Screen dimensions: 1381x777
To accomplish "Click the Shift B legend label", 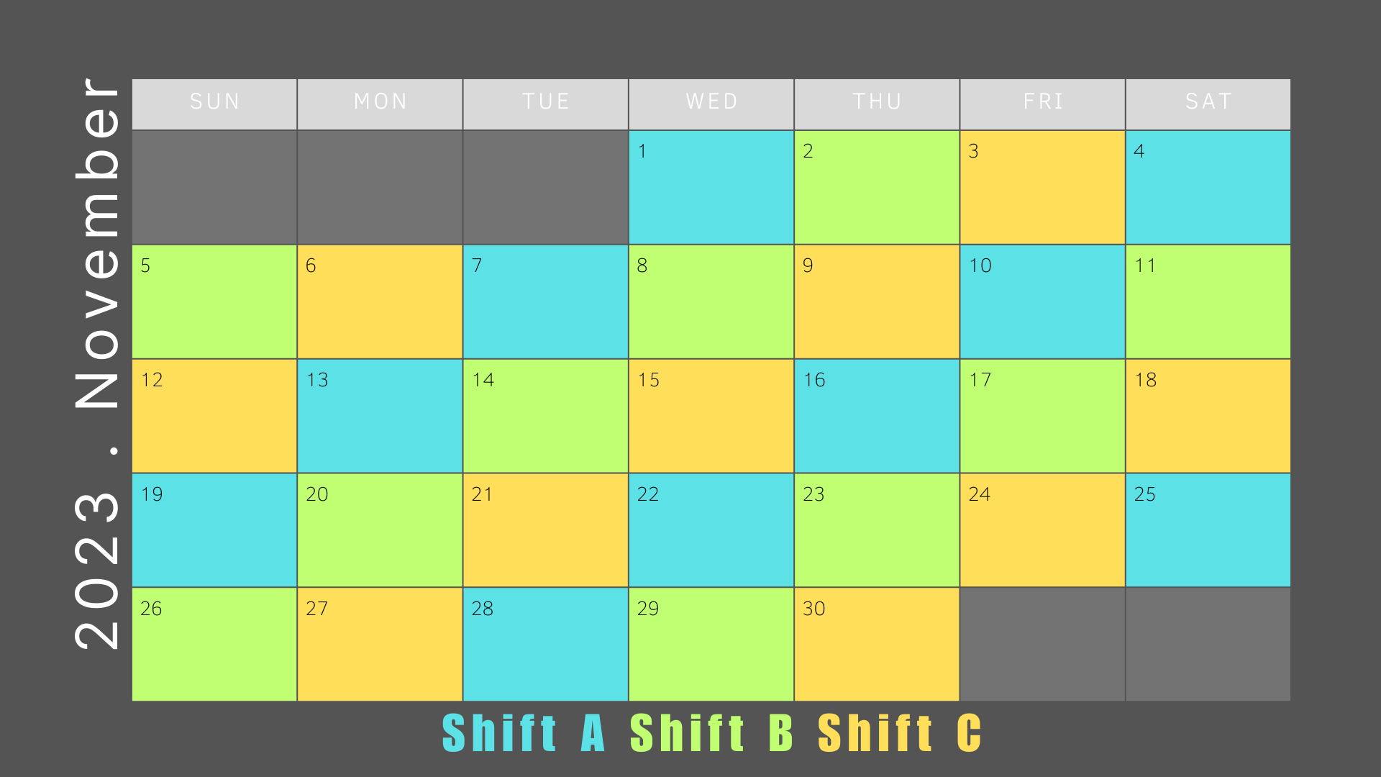I will coord(711,733).
